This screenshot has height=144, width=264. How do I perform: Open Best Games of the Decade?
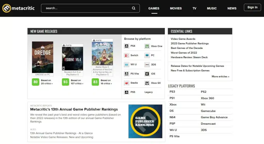[x=187, y=48]
